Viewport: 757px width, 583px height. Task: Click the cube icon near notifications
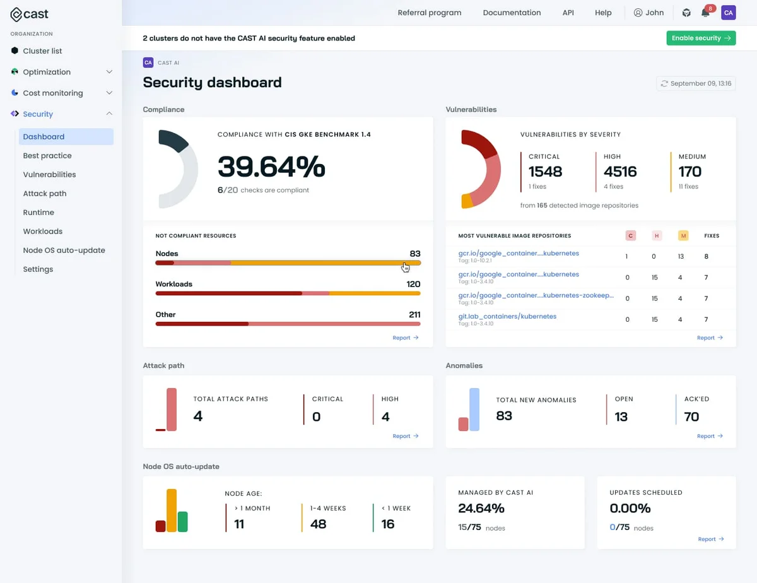tap(686, 13)
